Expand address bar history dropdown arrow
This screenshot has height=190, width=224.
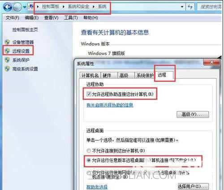(182, 7)
